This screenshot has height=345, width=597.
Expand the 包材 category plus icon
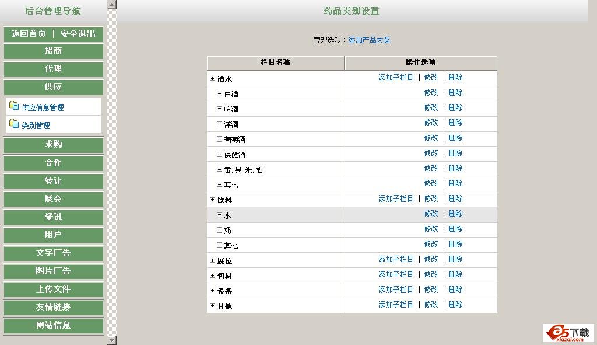(x=212, y=275)
